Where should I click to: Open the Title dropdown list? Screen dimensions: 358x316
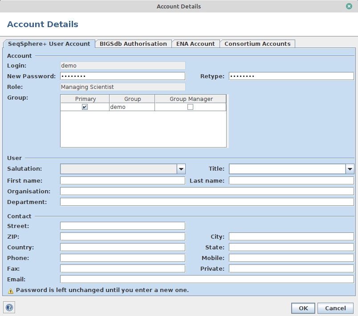[350, 169]
